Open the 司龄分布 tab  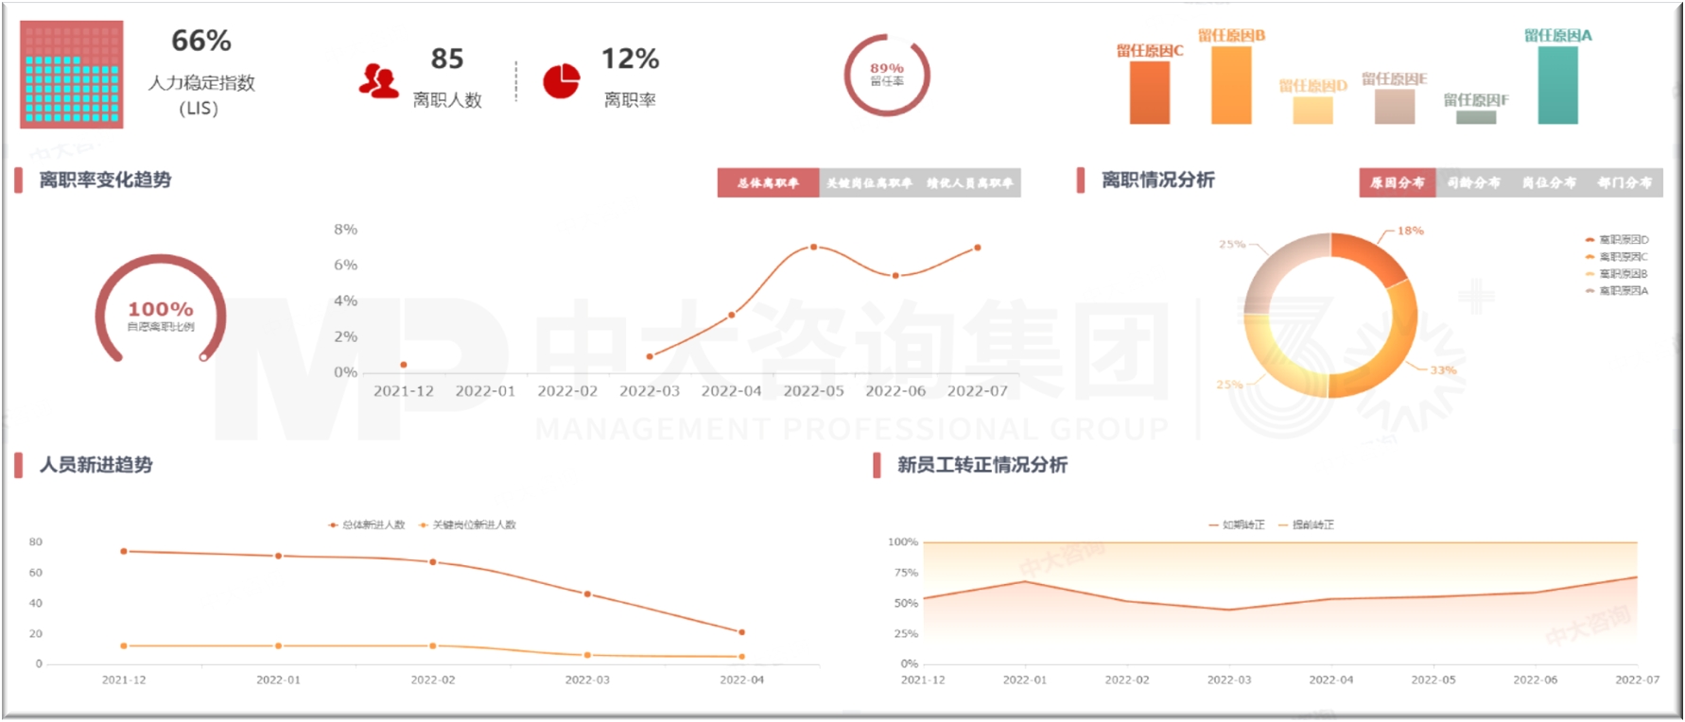1473,182
